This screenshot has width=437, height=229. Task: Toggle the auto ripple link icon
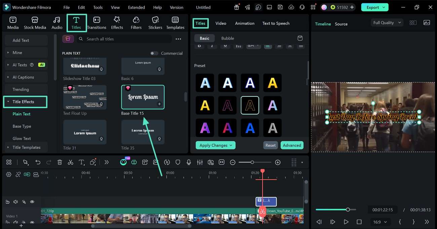[27, 174]
